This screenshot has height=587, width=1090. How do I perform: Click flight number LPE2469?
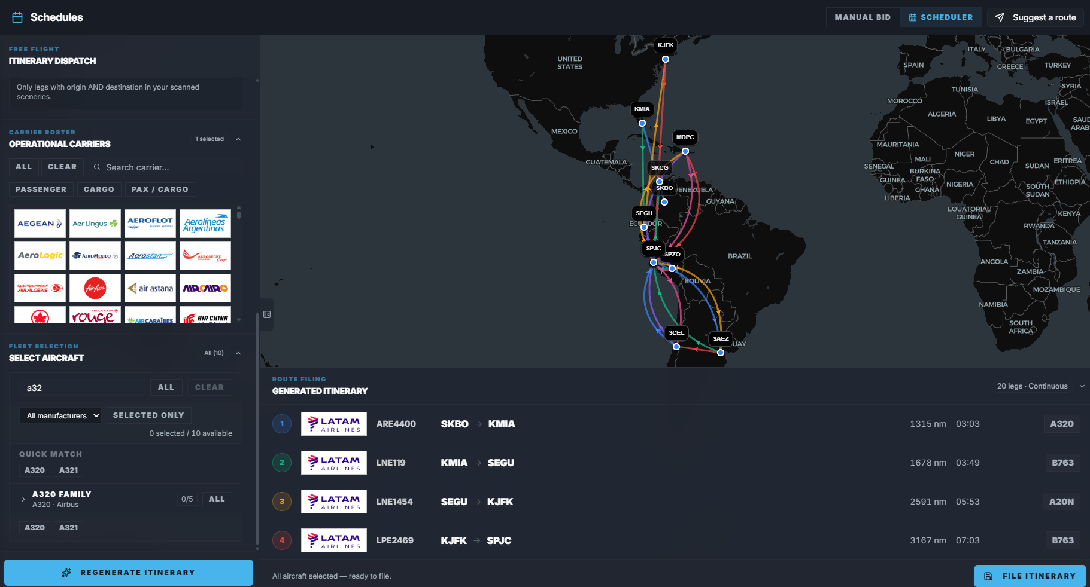pyautogui.click(x=395, y=540)
